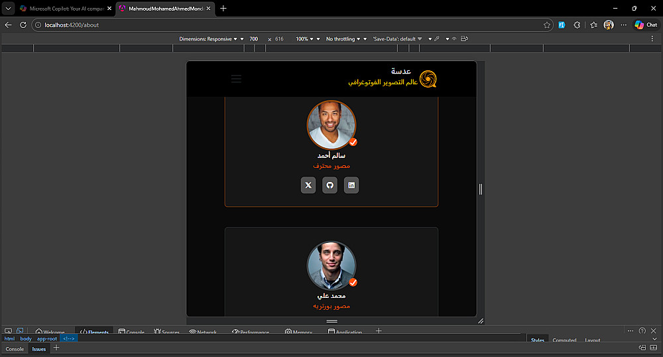Click the corner viewport resize handle
Image resolution: width=663 pixels, height=357 pixels.
click(x=481, y=321)
